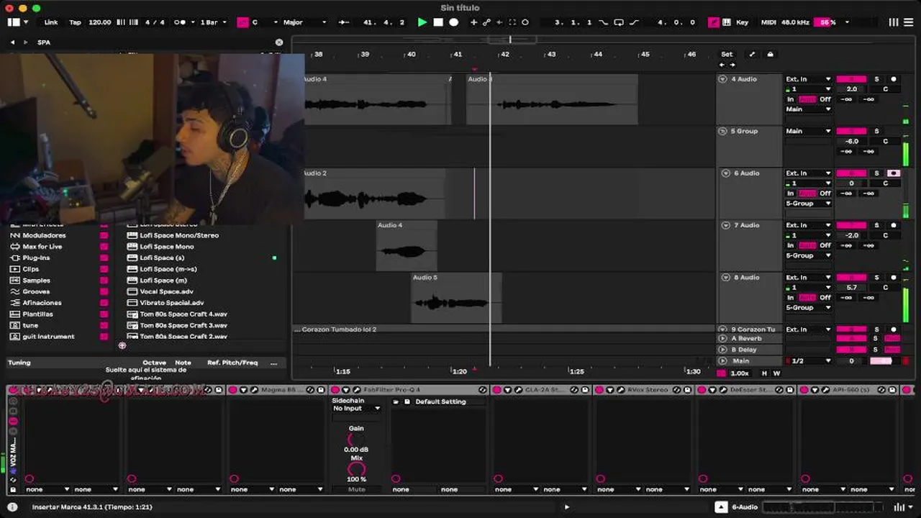The width and height of the screenshot is (921, 518).
Task: Solo the 8 Audio track
Action: pos(876,278)
